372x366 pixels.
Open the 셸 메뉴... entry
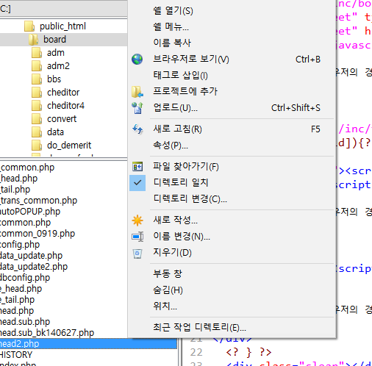tap(171, 26)
